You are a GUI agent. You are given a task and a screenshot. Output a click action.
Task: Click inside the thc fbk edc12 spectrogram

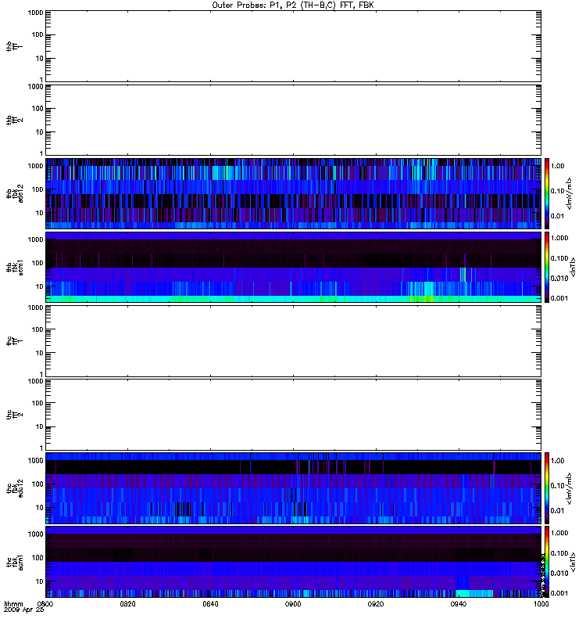[x=293, y=488]
